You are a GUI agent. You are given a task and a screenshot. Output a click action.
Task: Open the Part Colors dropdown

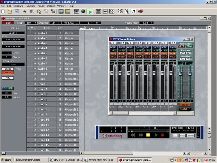(x=70, y=23)
